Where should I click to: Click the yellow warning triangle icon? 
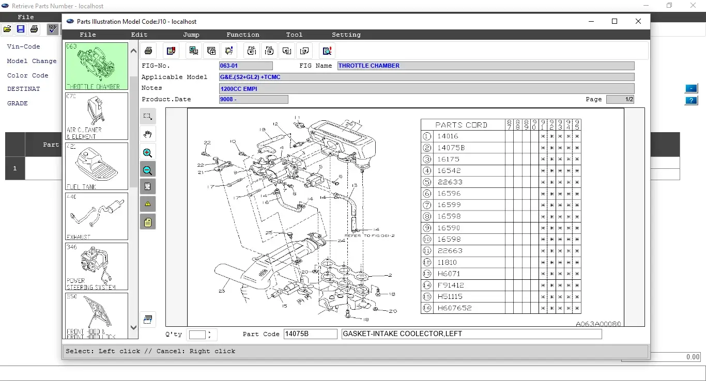click(148, 203)
